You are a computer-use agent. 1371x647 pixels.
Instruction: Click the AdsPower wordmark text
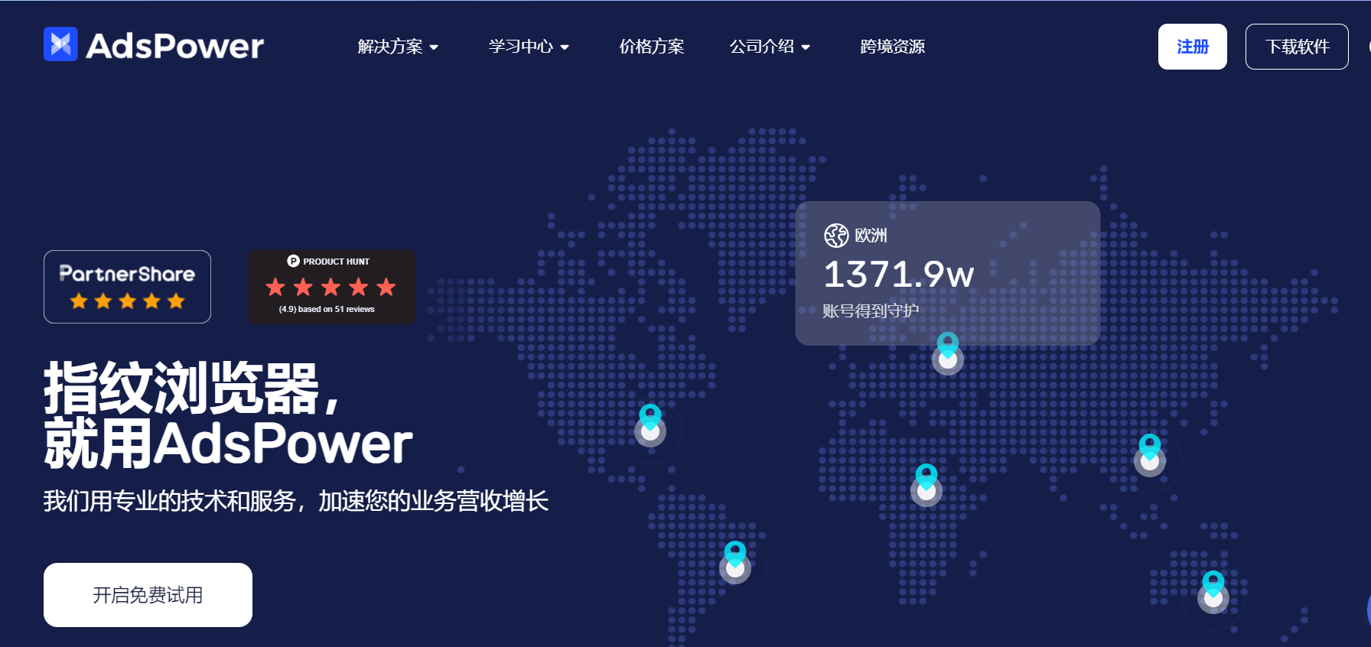click(x=175, y=46)
